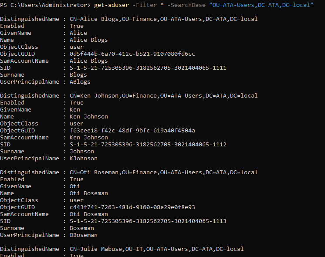Click the Boseman Surname value
Screen dimensions: 325x257
tap(81, 228)
